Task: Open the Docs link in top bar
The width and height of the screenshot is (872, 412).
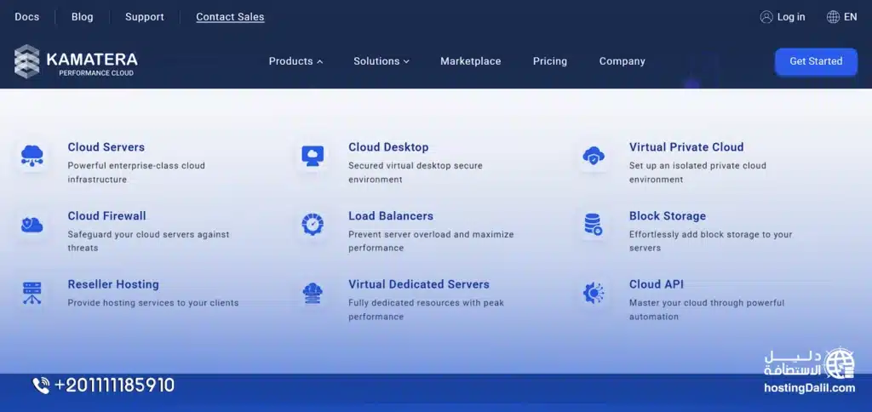Action: tap(27, 17)
